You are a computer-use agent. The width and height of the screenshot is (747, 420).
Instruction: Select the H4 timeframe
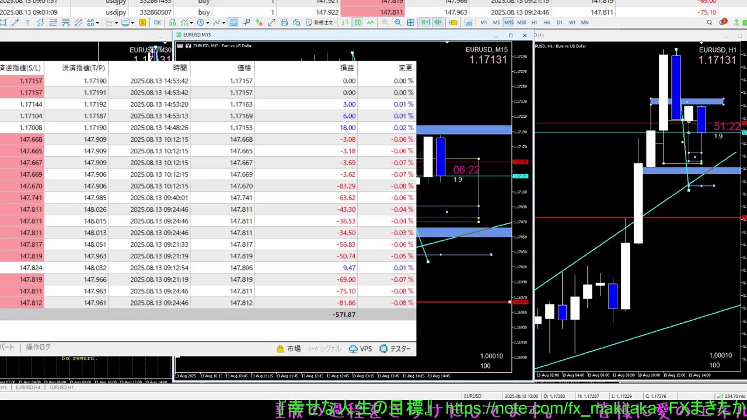point(547,23)
